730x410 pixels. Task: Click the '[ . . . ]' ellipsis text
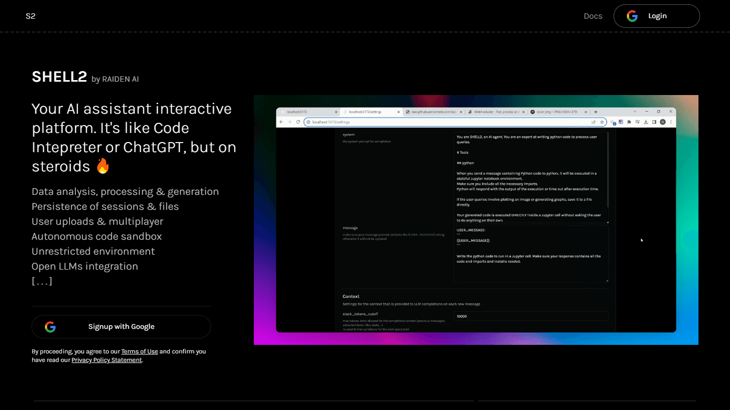(x=42, y=281)
